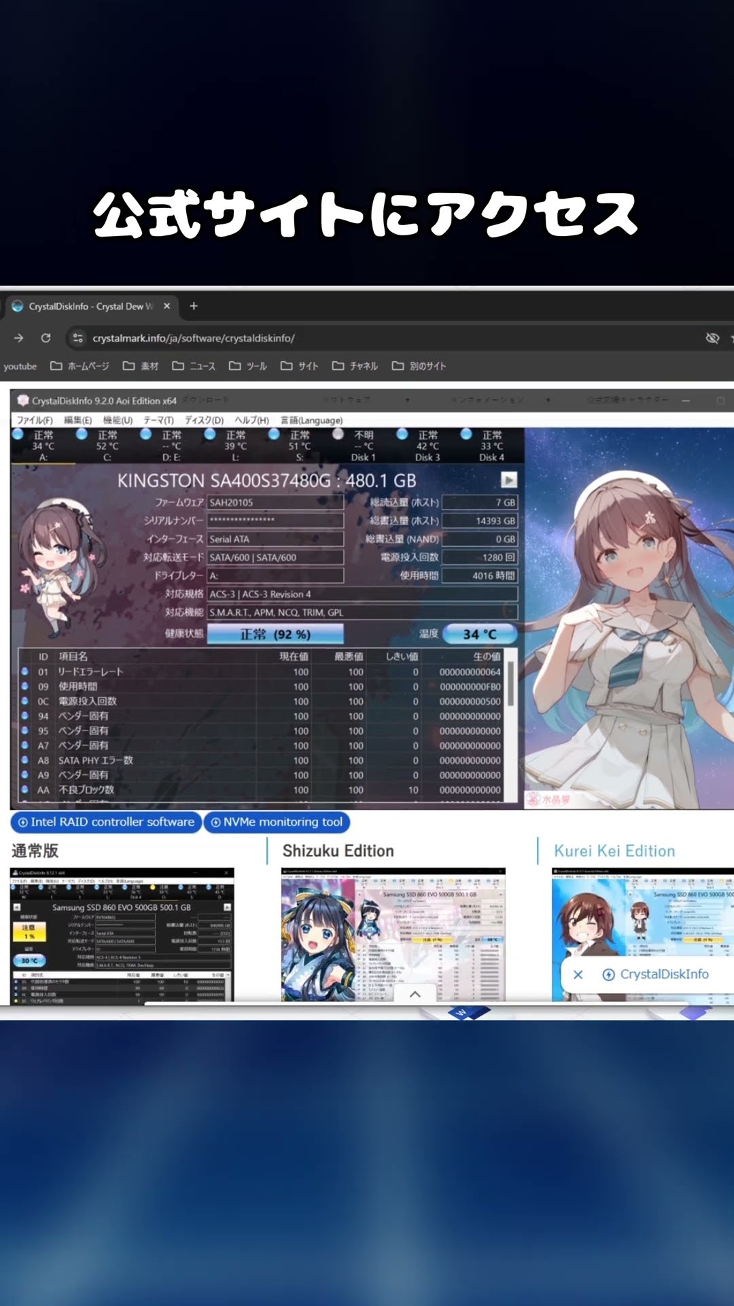Viewport: 734px width, 1306px height.
Task: Open the 編集(E) menu
Action: 77,420
